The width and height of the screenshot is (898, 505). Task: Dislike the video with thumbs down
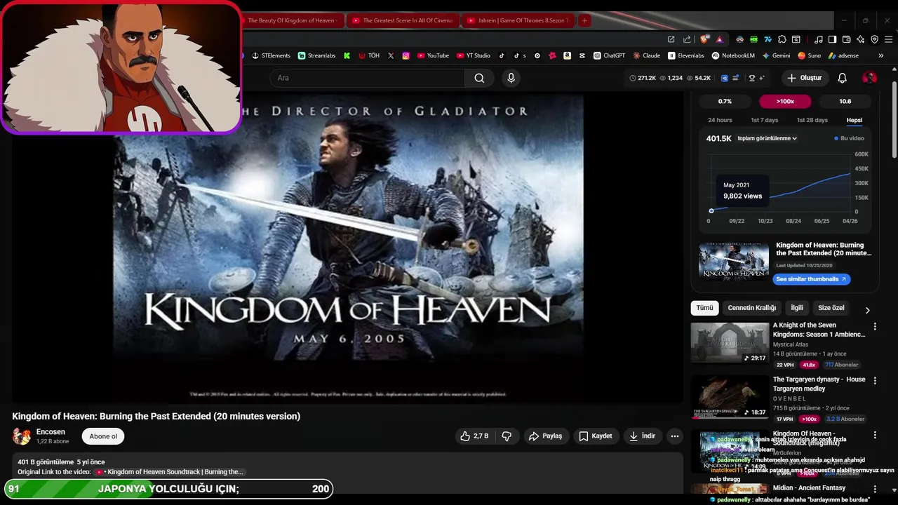507,436
